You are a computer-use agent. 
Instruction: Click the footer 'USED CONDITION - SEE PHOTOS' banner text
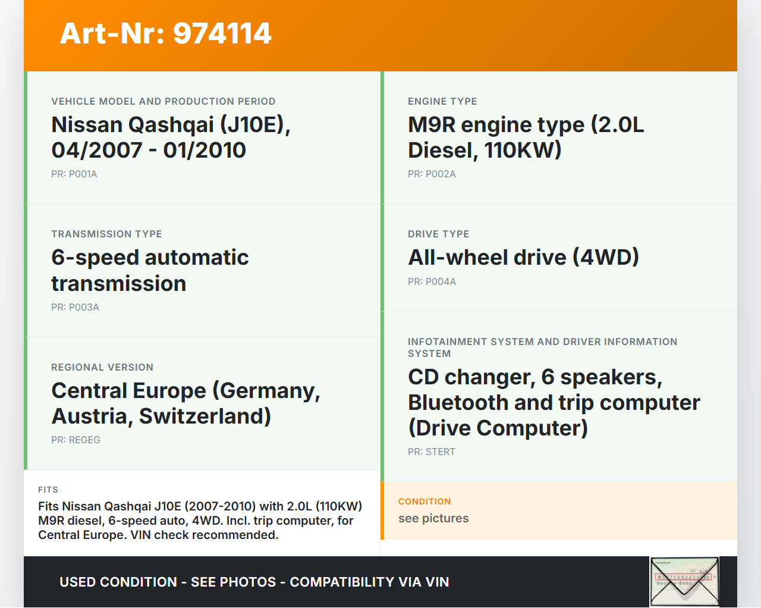(x=254, y=582)
